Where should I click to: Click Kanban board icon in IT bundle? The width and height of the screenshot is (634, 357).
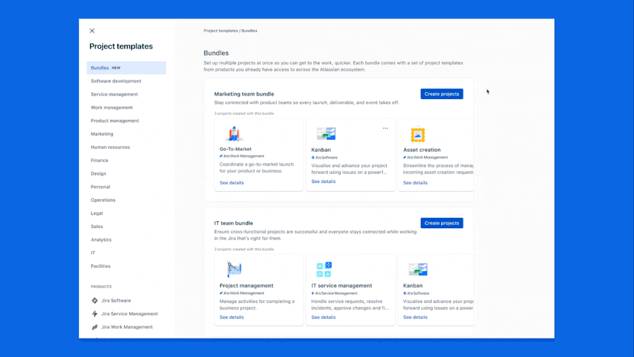click(x=418, y=269)
